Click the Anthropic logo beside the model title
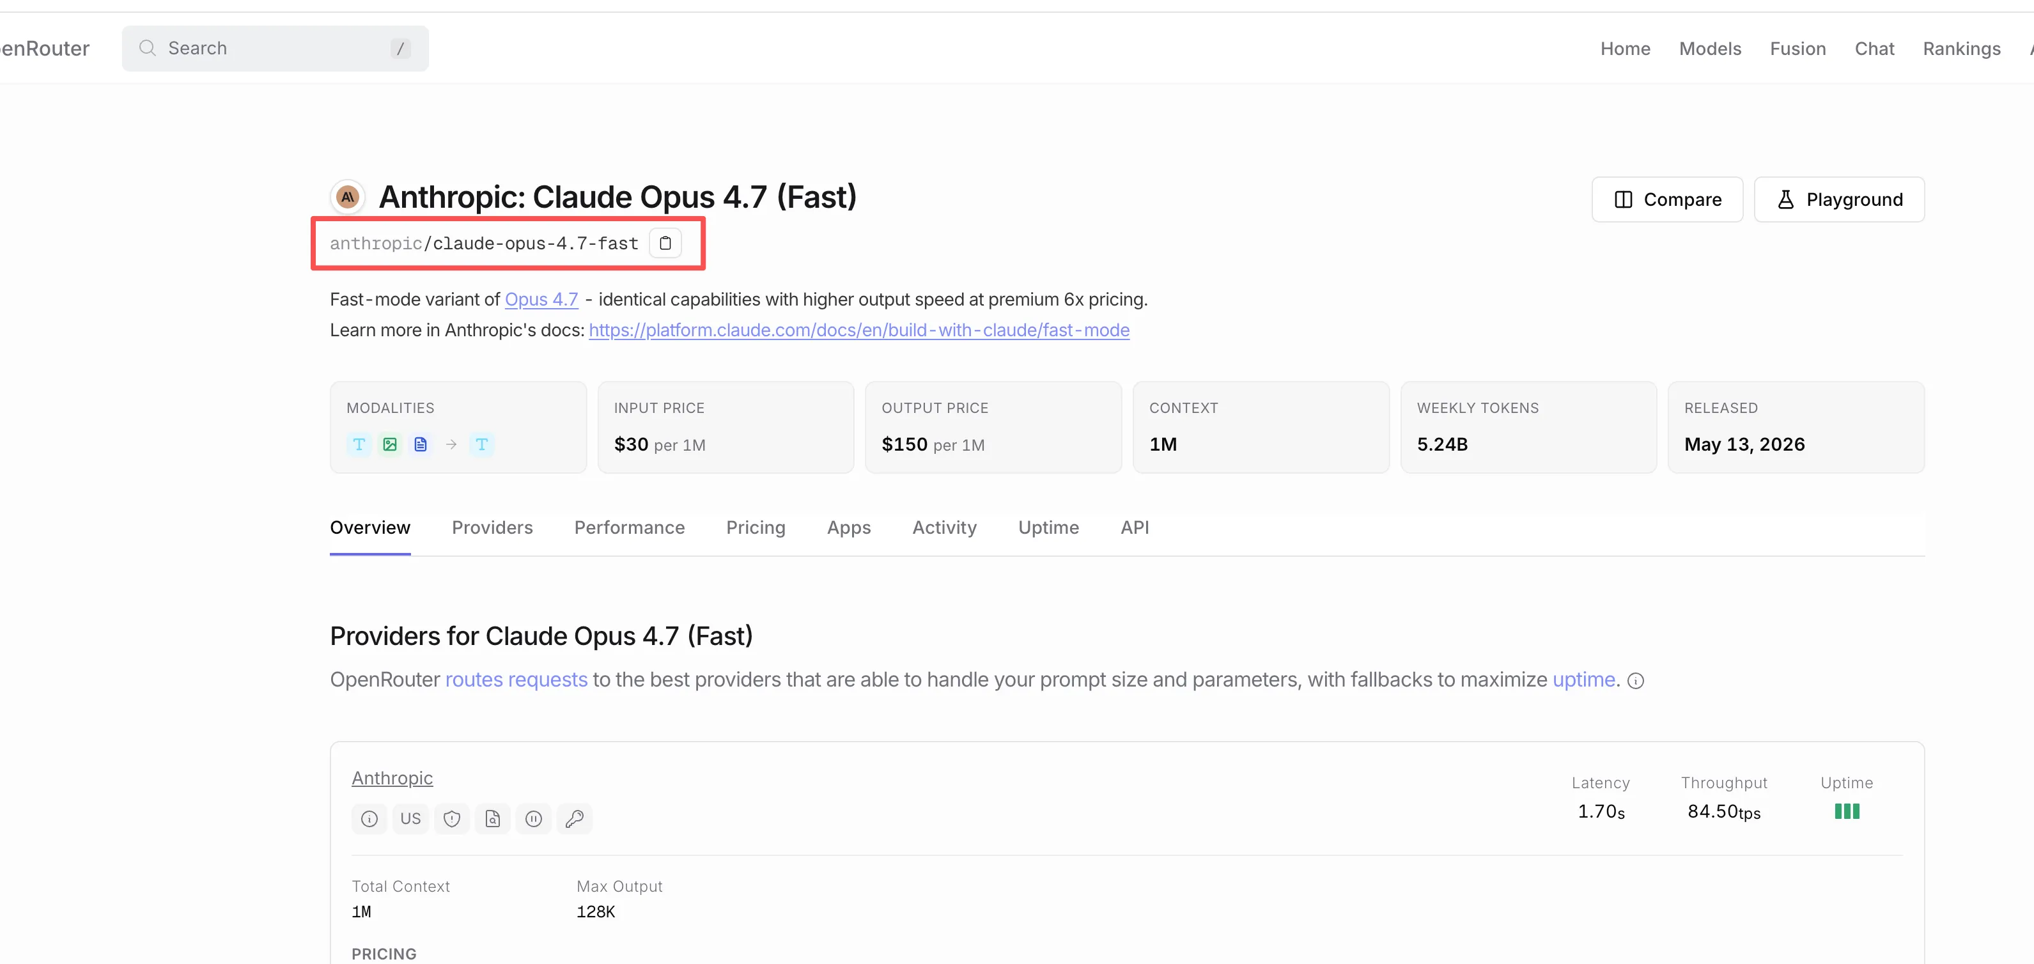 tap(348, 198)
